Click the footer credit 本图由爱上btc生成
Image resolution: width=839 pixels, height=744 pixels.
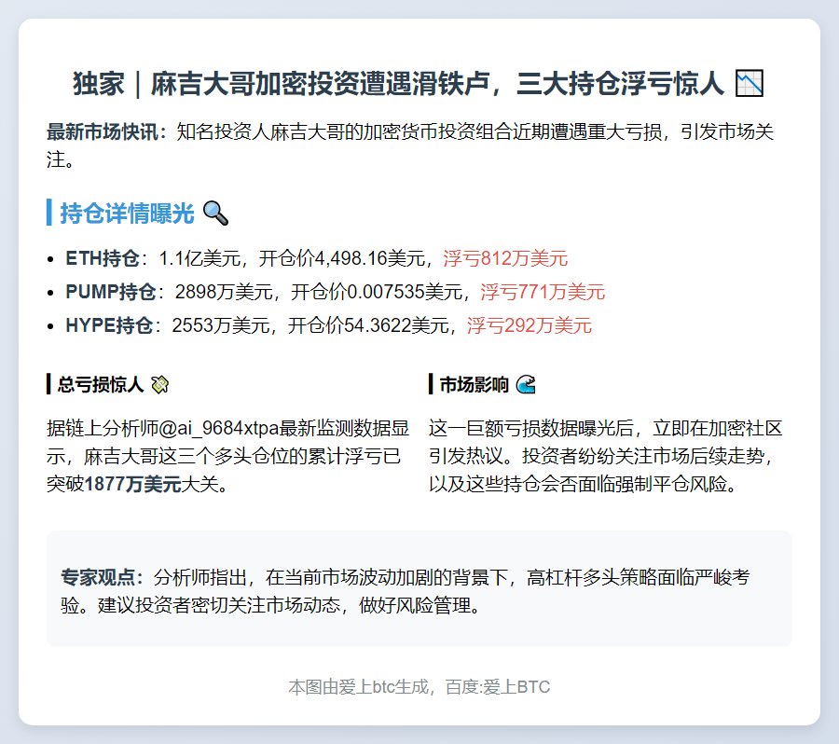click(x=362, y=687)
